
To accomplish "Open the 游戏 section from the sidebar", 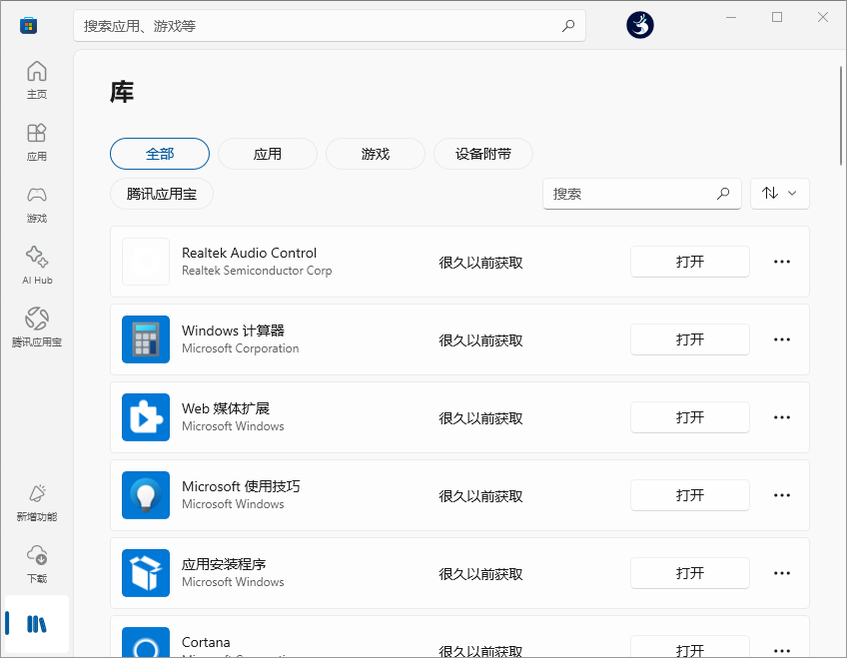I will [36, 202].
